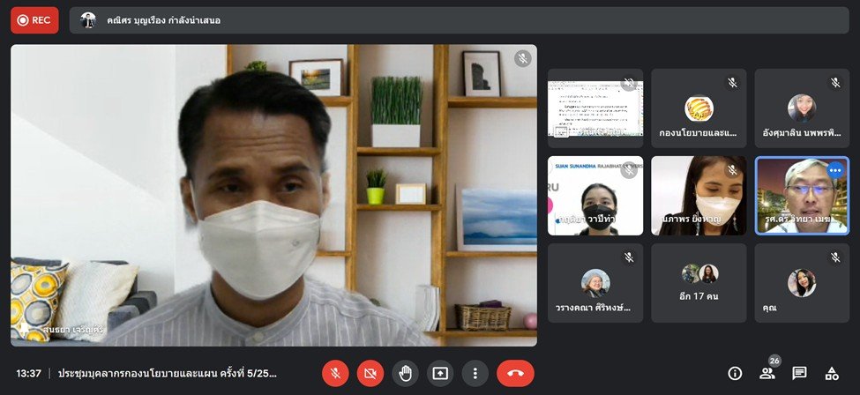
Task: Click the present screen icon
Action: pos(439,373)
